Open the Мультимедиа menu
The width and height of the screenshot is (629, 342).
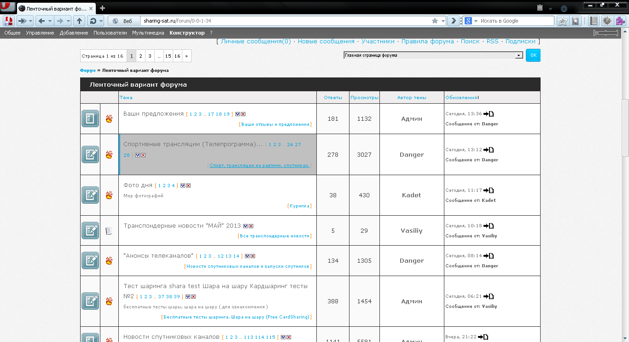pos(148,33)
